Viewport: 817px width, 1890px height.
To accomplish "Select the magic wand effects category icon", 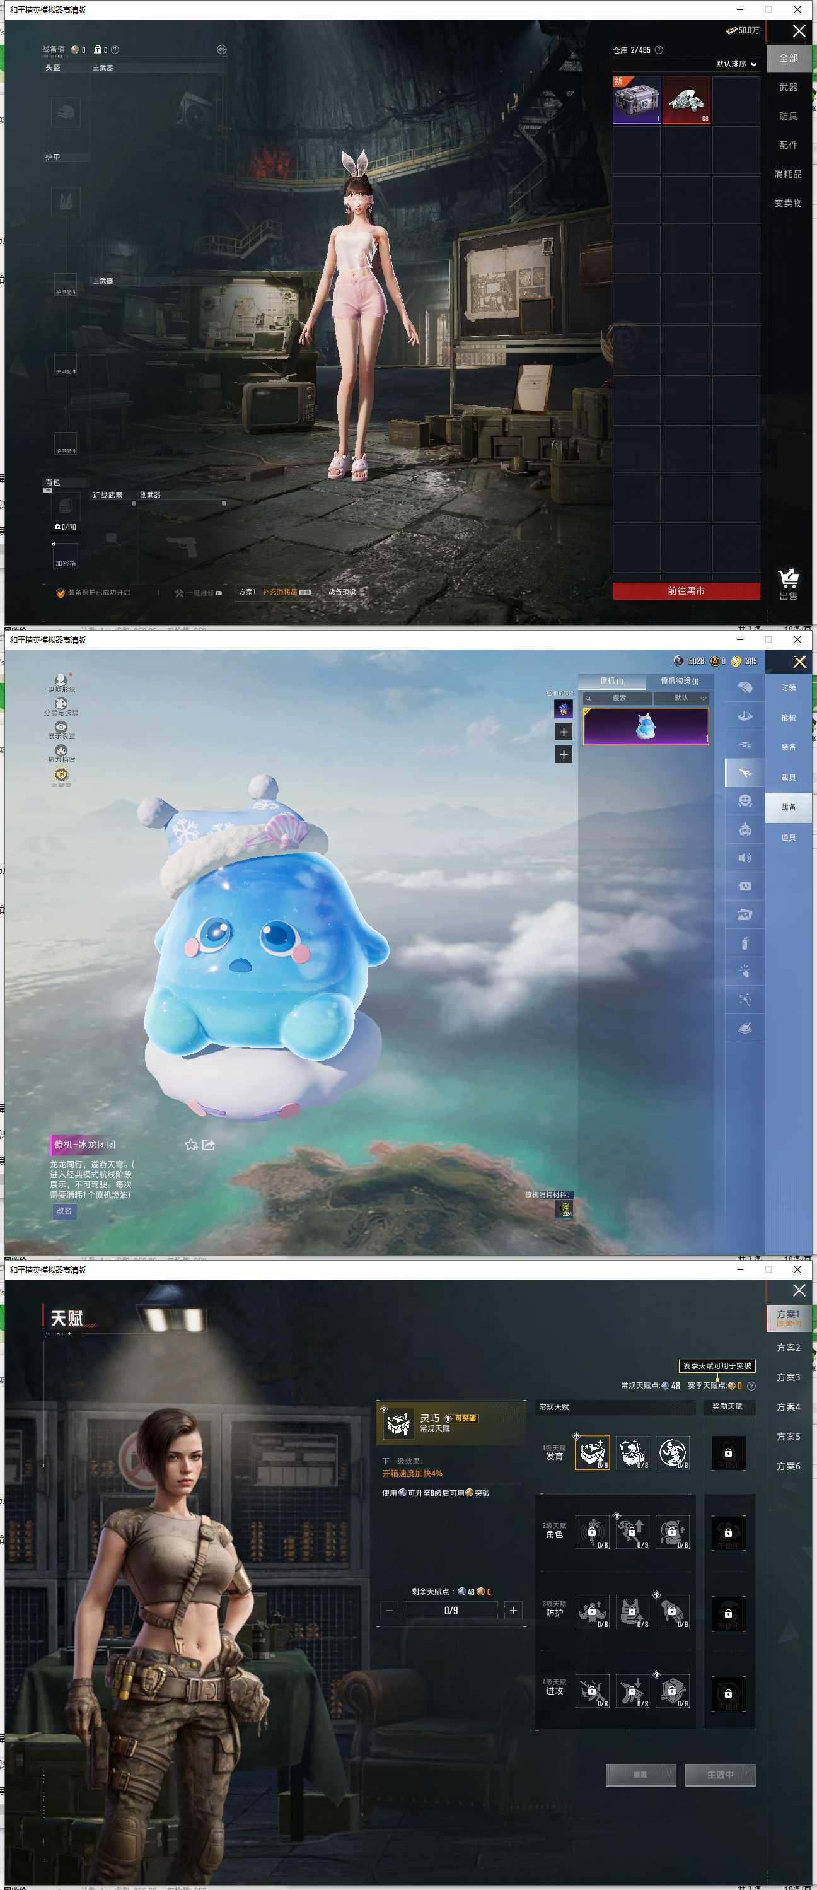I will pyautogui.click(x=745, y=1000).
